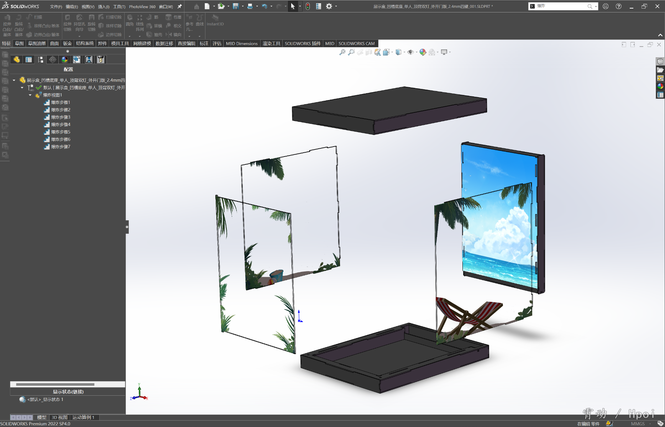Switch to the 钣金 ribbon tab
This screenshot has height=427, width=665.
(x=67, y=43)
